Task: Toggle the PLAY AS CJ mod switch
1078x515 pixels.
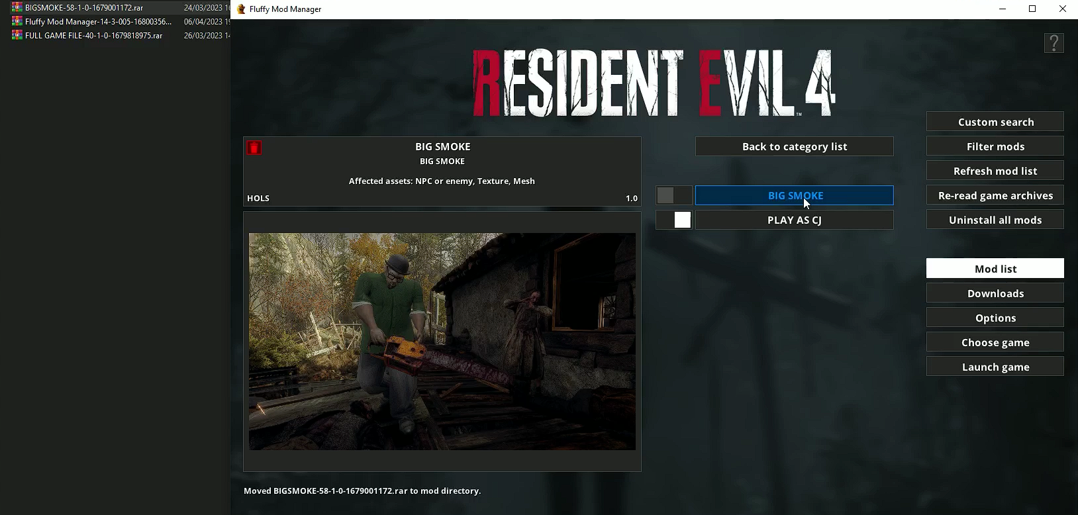Action: [674, 220]
